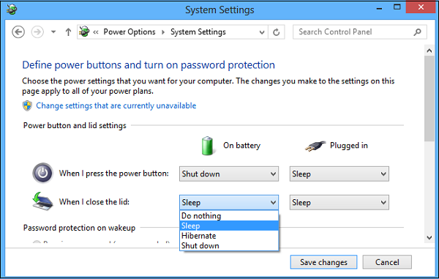Go up one level with up arrow
Viewport: 439px width, 279px height.
coord(68,32)
